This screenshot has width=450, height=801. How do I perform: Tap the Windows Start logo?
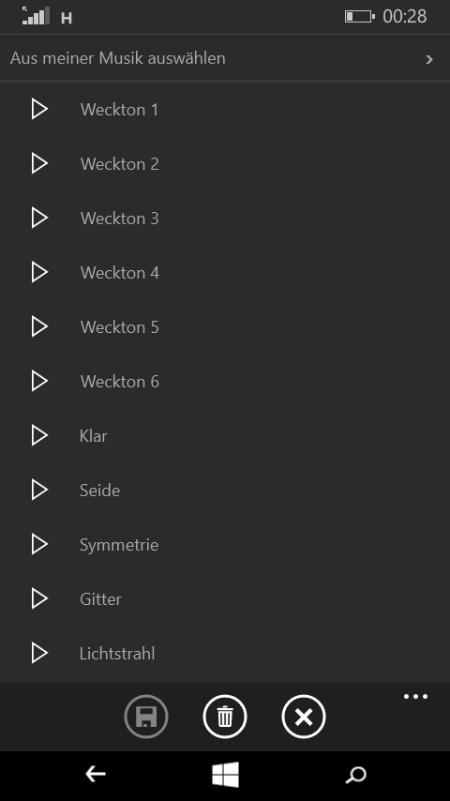point(225,775)
